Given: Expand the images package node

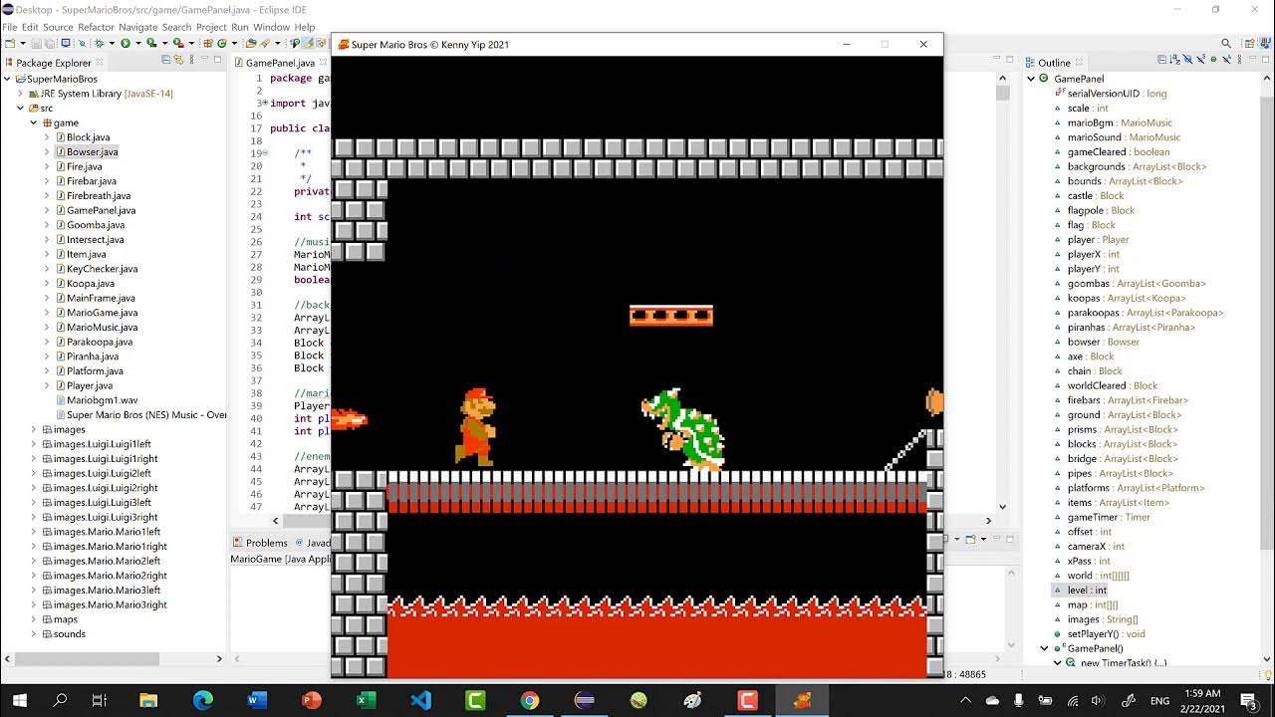Looking at the screenshot, I should pos(34,429).
